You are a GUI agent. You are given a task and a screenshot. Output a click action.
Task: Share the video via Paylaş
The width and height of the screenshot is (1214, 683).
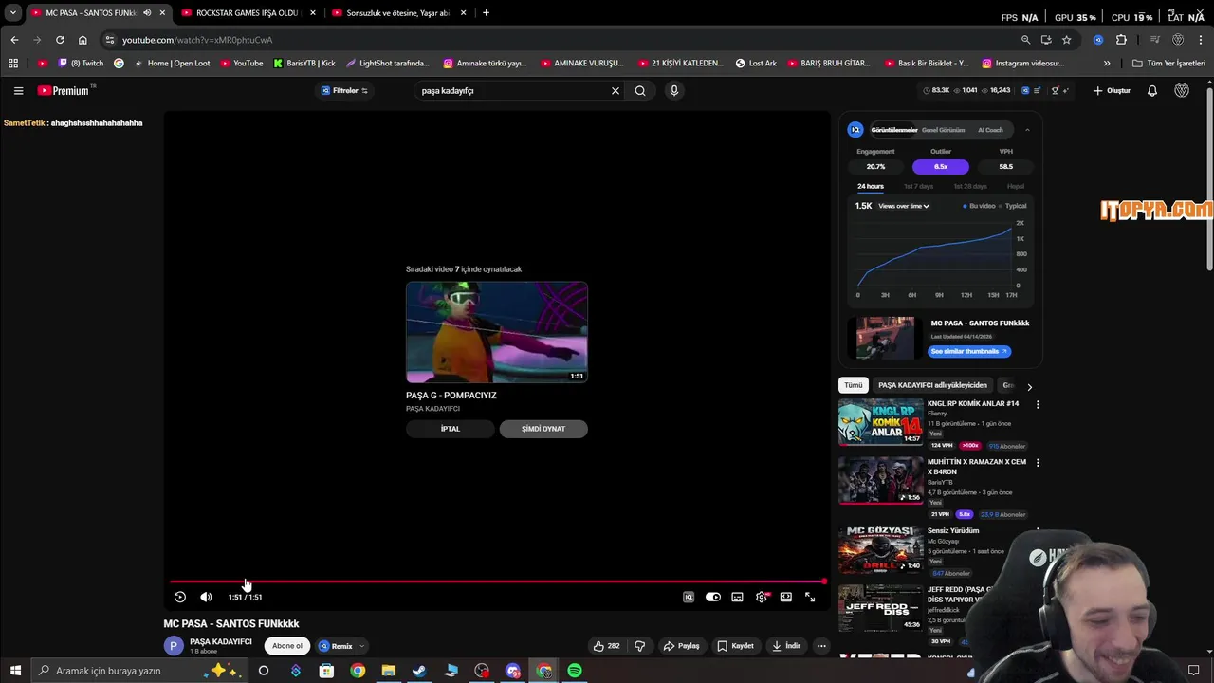coord(681,646)
